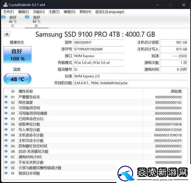This screenshot has height=183, width=191.
Task: Click status dot for attribute 0C
Action: (6, 157)
